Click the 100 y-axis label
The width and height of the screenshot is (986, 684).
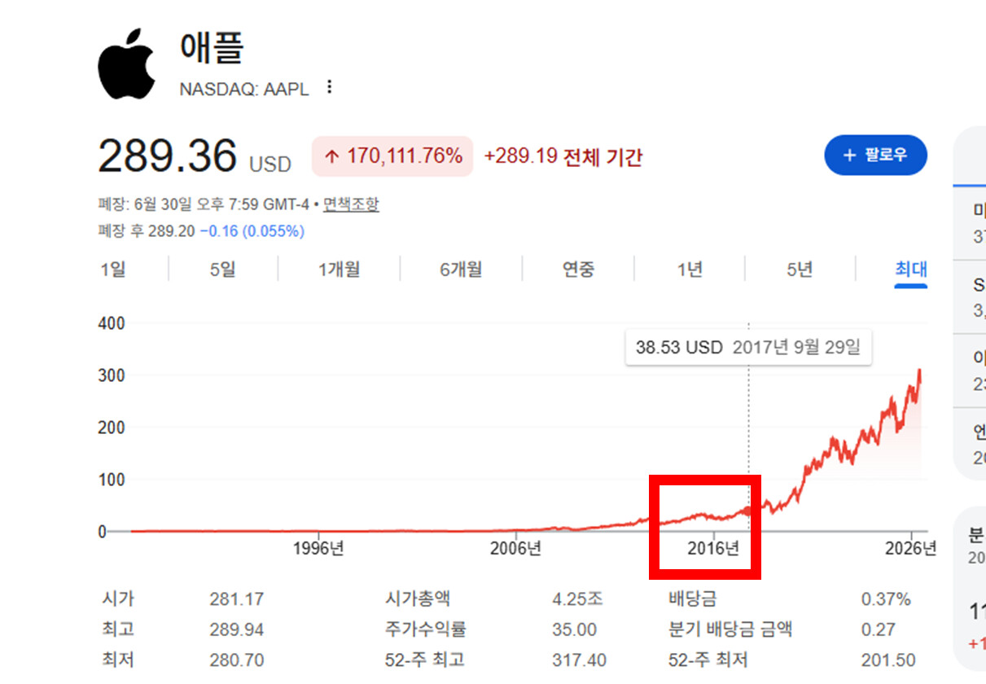click(x=112, y=480)
